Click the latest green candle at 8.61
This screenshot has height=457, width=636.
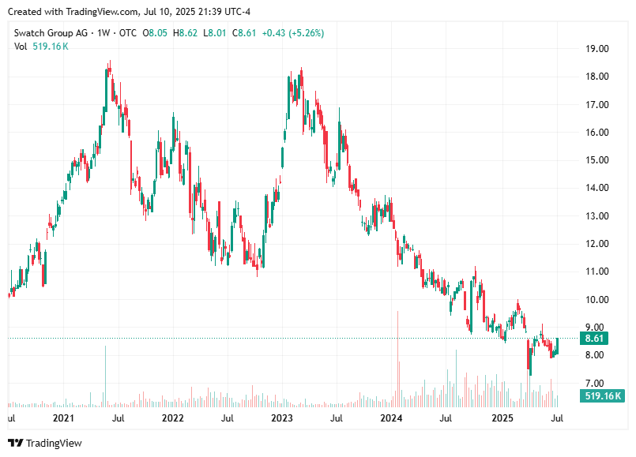[x=558, y=346]
